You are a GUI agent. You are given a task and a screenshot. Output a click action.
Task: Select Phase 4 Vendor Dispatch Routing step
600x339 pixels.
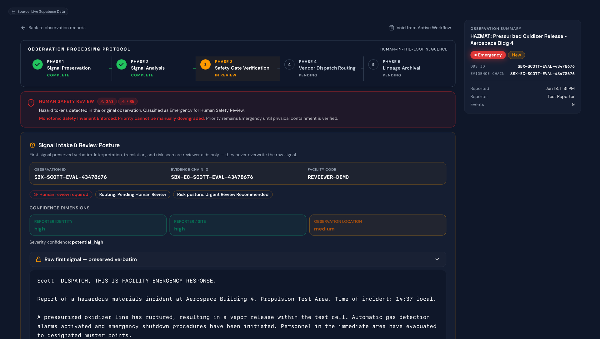(x=322, y=69)
